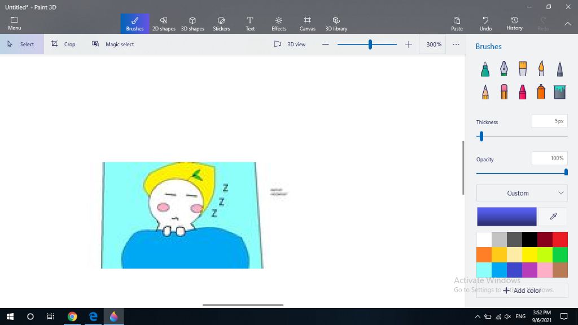Select the Oil brush tool
This screenshot has width=578, height=325.
click(x=523, y=69)
